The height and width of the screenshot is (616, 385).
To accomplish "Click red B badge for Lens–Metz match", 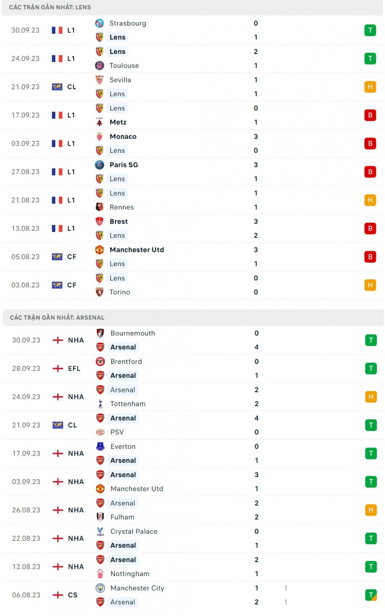I will [x=370, y=115].
